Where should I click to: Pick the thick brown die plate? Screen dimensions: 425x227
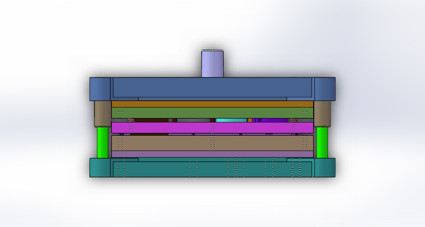(212, 143)
